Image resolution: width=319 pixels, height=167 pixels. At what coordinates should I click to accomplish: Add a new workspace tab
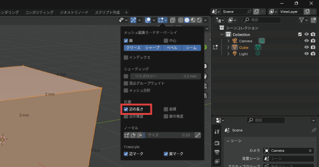coord(126,12)
